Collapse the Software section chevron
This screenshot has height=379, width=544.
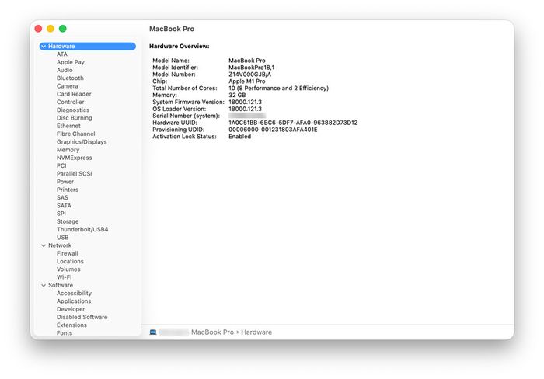click(x=44, y=285)
